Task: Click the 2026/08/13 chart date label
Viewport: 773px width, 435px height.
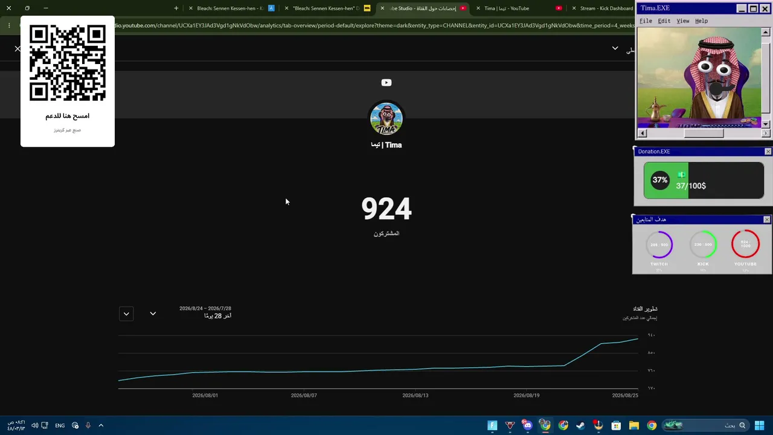Action: pyautogui.click(x=415, y=395)
